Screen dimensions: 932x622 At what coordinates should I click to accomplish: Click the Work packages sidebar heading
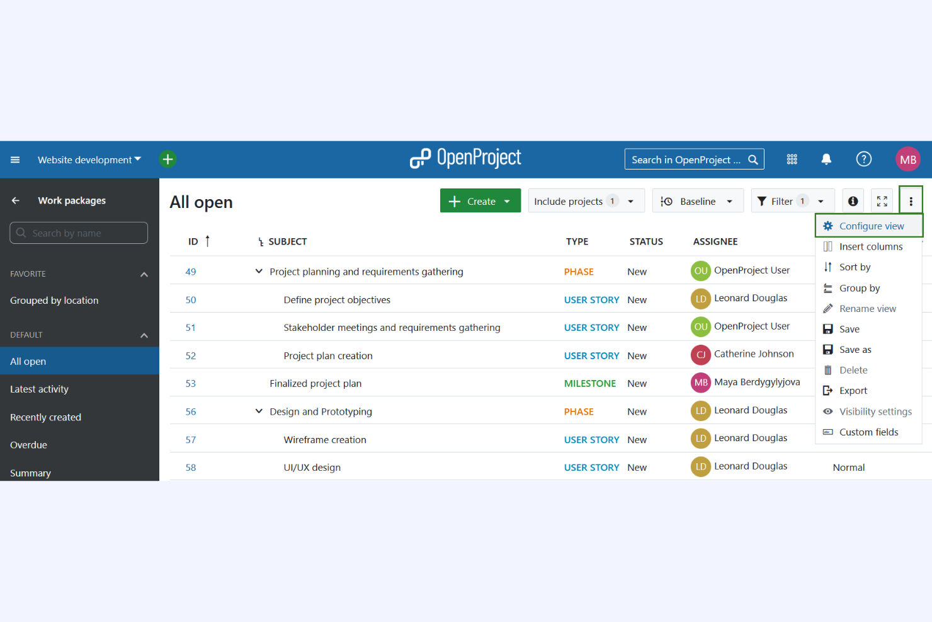pos(72,200)
